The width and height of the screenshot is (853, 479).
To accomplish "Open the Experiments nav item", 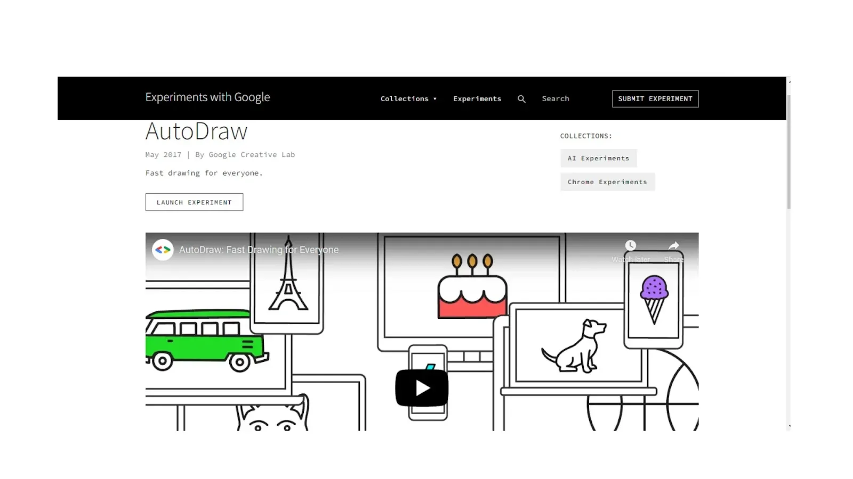I will click(477, 98).
